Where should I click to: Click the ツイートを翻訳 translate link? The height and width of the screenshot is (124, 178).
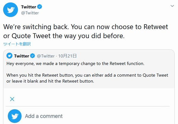point(17,44)
